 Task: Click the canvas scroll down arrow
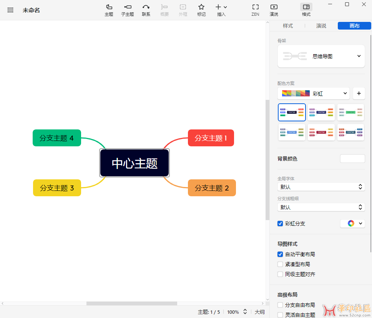(x=267, y=300)
